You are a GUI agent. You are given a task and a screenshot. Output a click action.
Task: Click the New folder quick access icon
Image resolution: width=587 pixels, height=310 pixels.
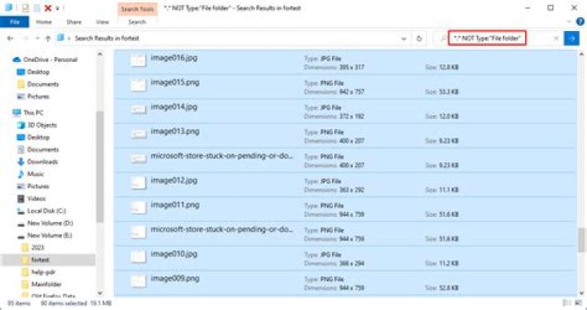pyautogui.click(x=37, y=8)
